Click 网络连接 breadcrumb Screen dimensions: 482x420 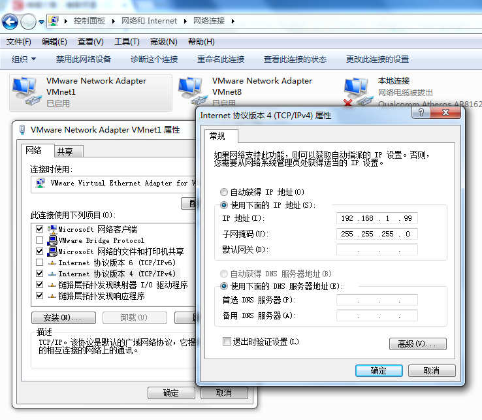tap(209, 21)
